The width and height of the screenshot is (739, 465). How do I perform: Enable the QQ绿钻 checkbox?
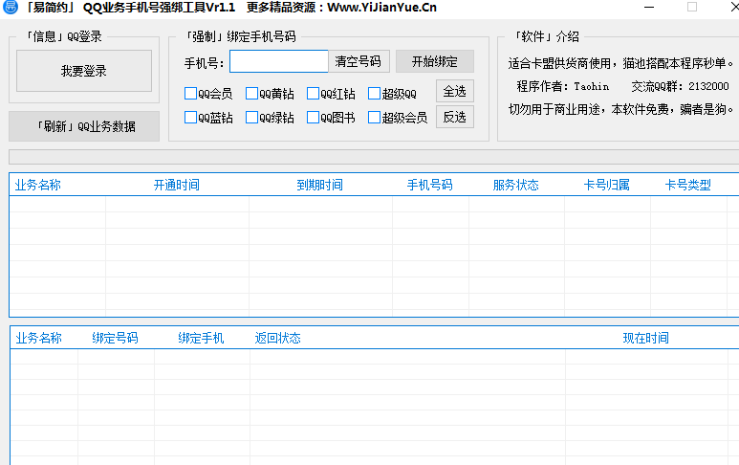click(252, 118)
